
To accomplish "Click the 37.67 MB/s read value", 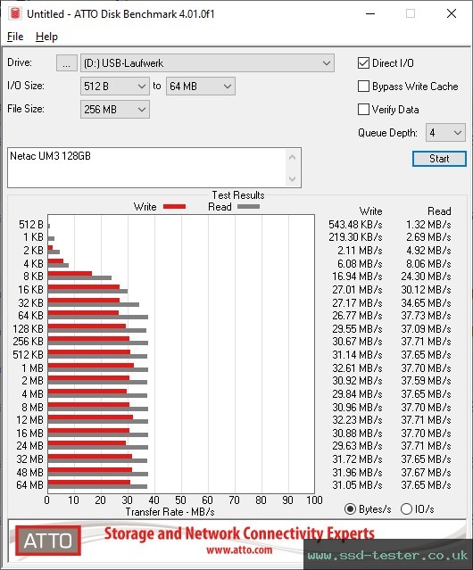I will pos(426,472).
